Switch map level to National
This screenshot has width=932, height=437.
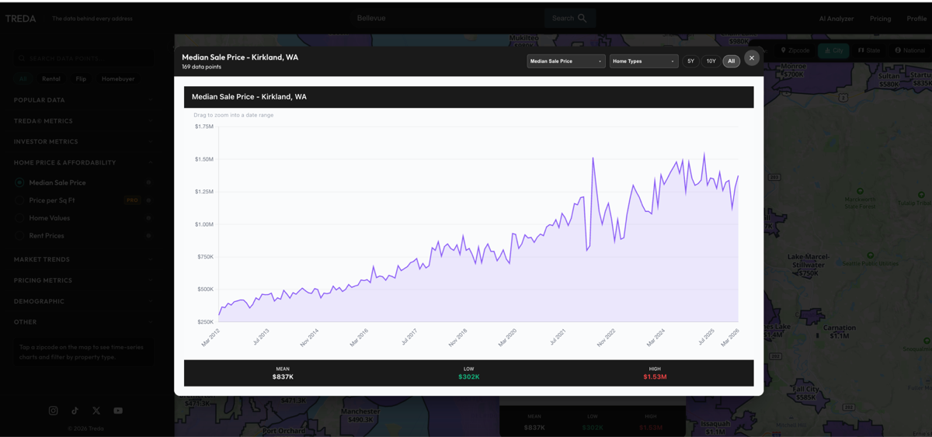click(x=909, y=50)
